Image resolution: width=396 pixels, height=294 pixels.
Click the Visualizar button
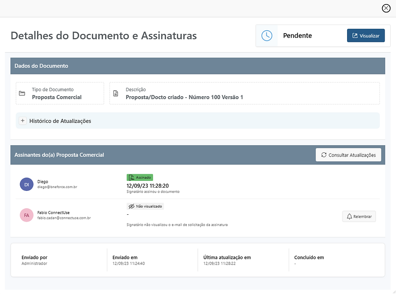click(366, 36)
